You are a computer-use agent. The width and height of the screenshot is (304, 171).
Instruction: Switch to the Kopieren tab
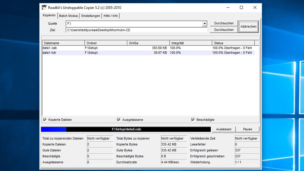click(x=49, y=15)
